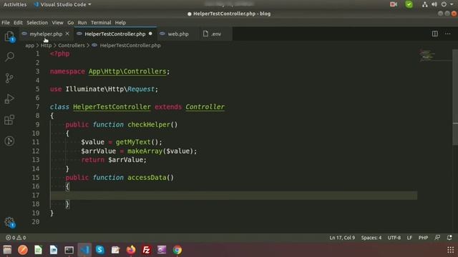The width and height of the screenshot is (458, 257).
Task: Open the power system menu icon
Action: (x=444, y=4)
